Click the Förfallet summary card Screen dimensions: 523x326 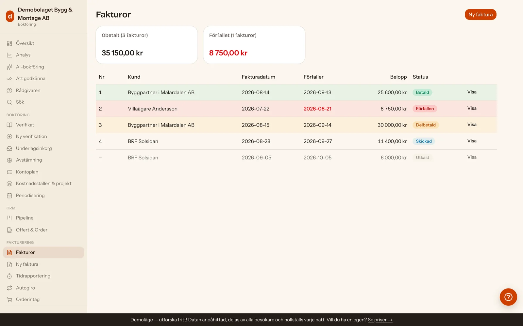254,45
